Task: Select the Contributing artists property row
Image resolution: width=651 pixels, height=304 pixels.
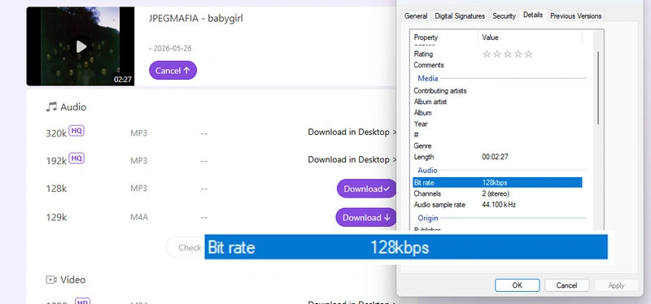Action: [497, 91]
